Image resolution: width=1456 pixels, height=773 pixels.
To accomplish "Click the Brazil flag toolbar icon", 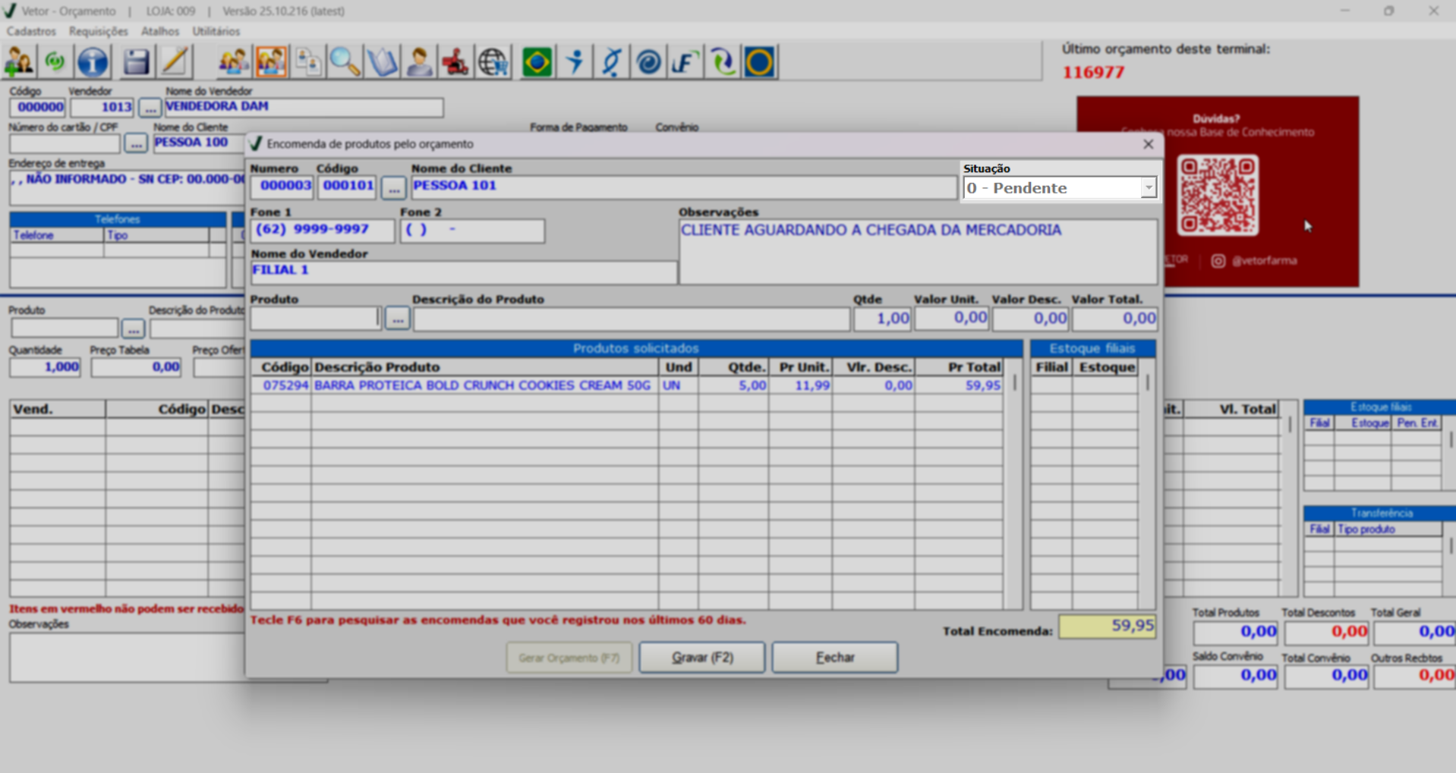I will [x=537, y=62].
